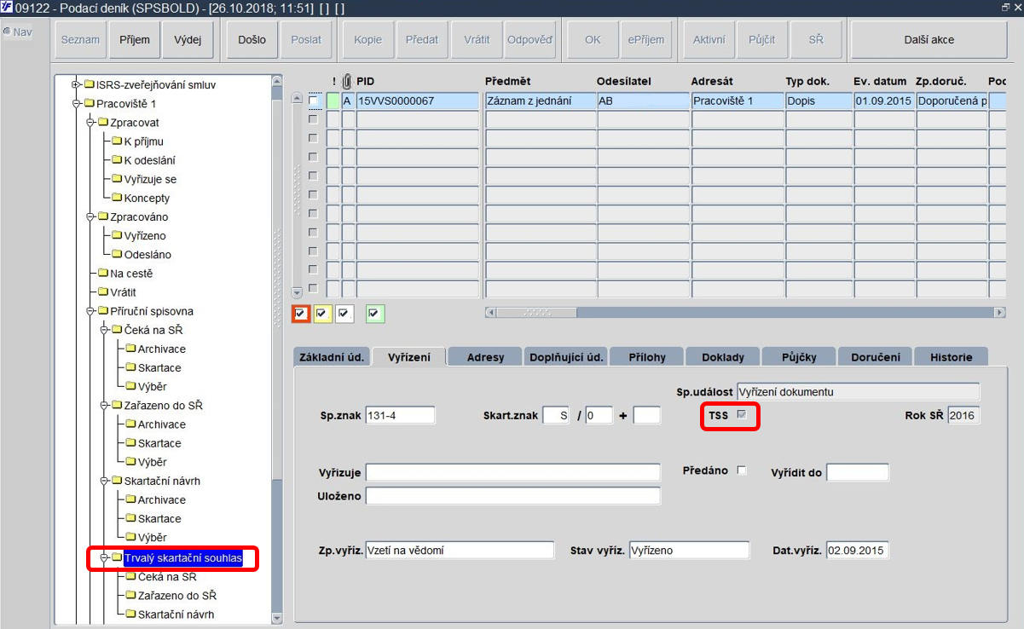1024x629 pixels.
Task: Open the Doplňující úd. tab
Action: pyautogui.click(x=564, y=357)
